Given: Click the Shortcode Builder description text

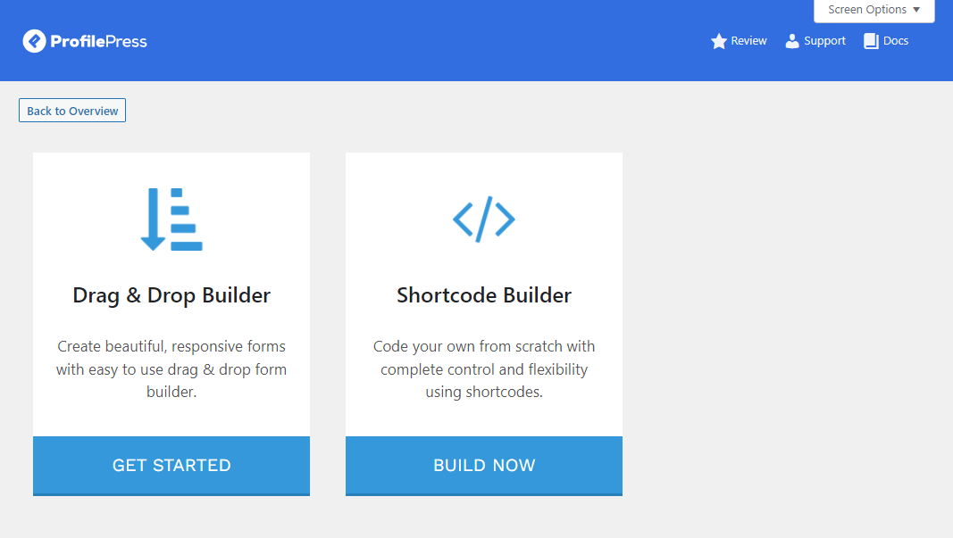Looking at the screenshot, I should click(x=484, y=369).
